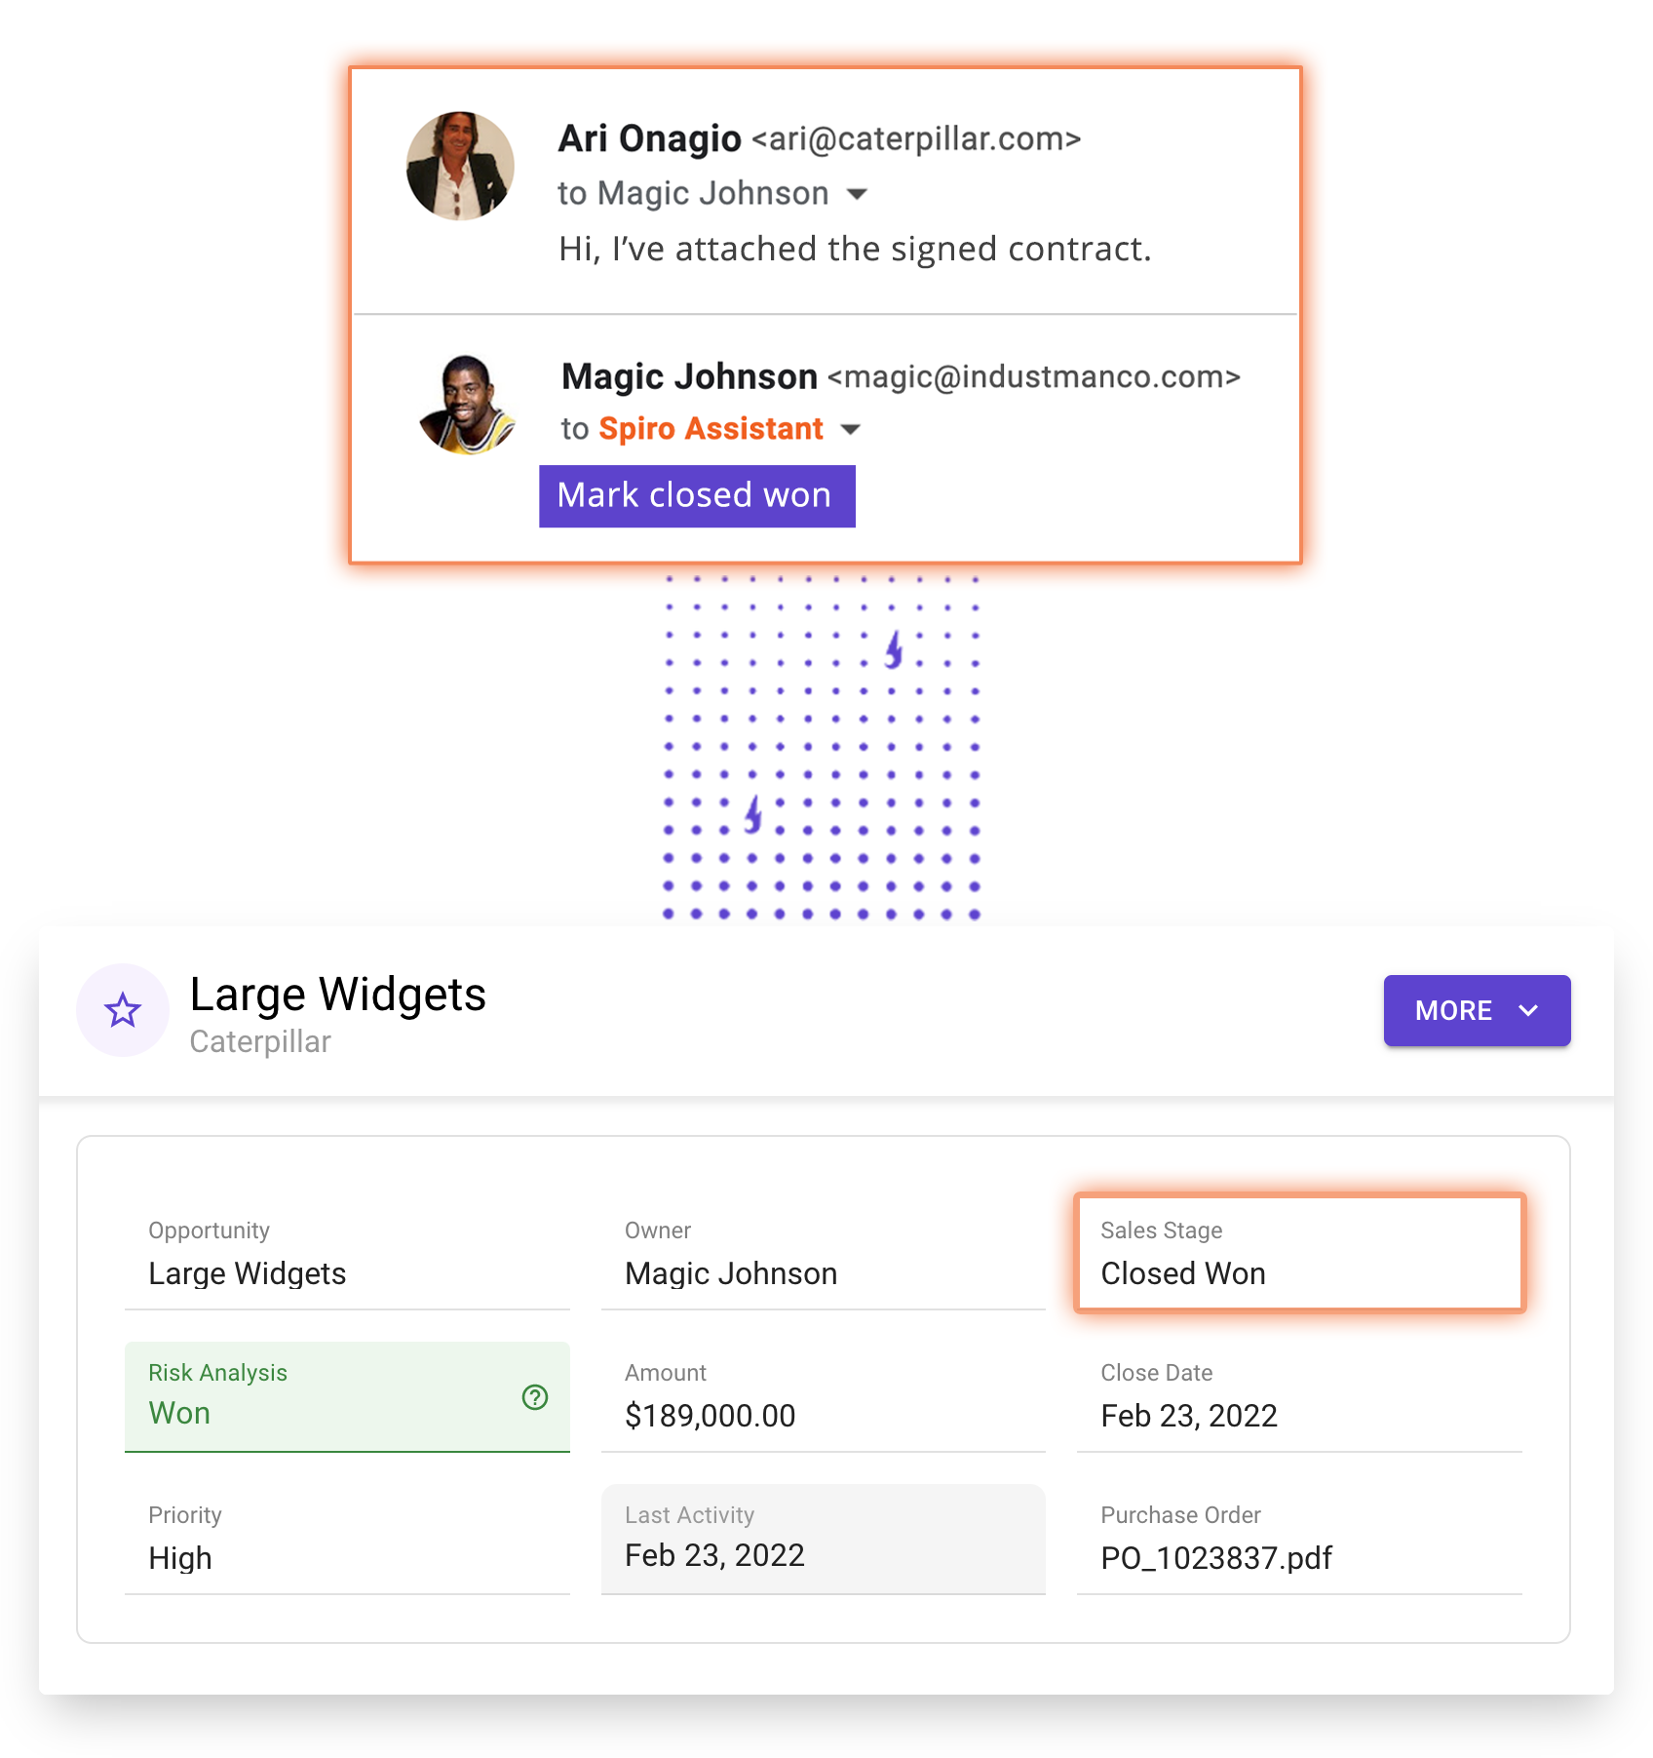Click the Opportunity field Large Widgets

[347, 1253]
